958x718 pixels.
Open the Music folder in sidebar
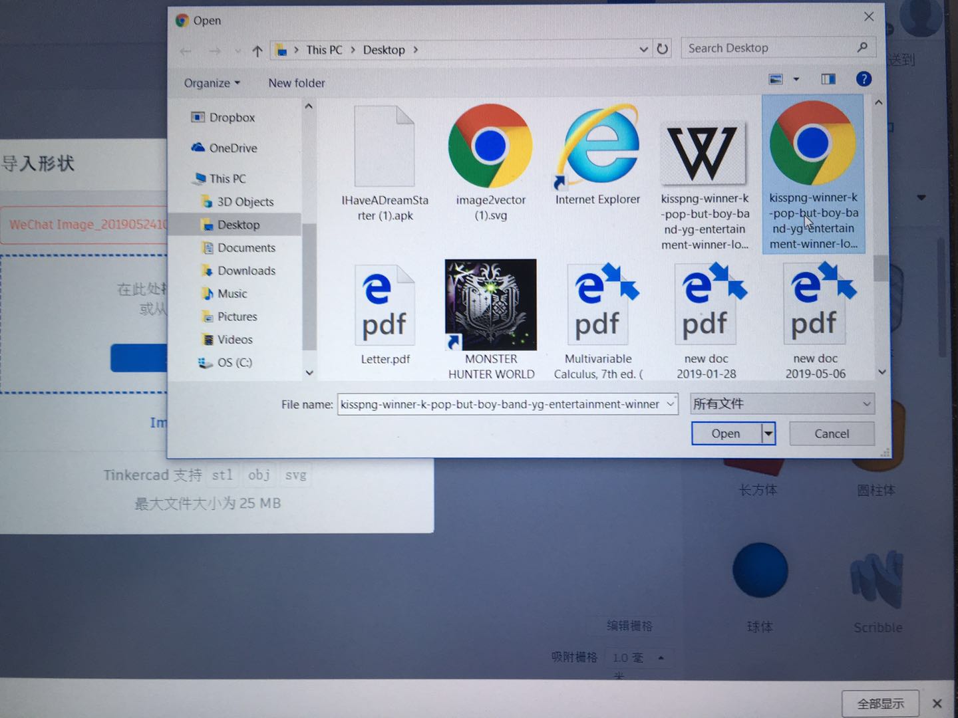click(224, 293)
